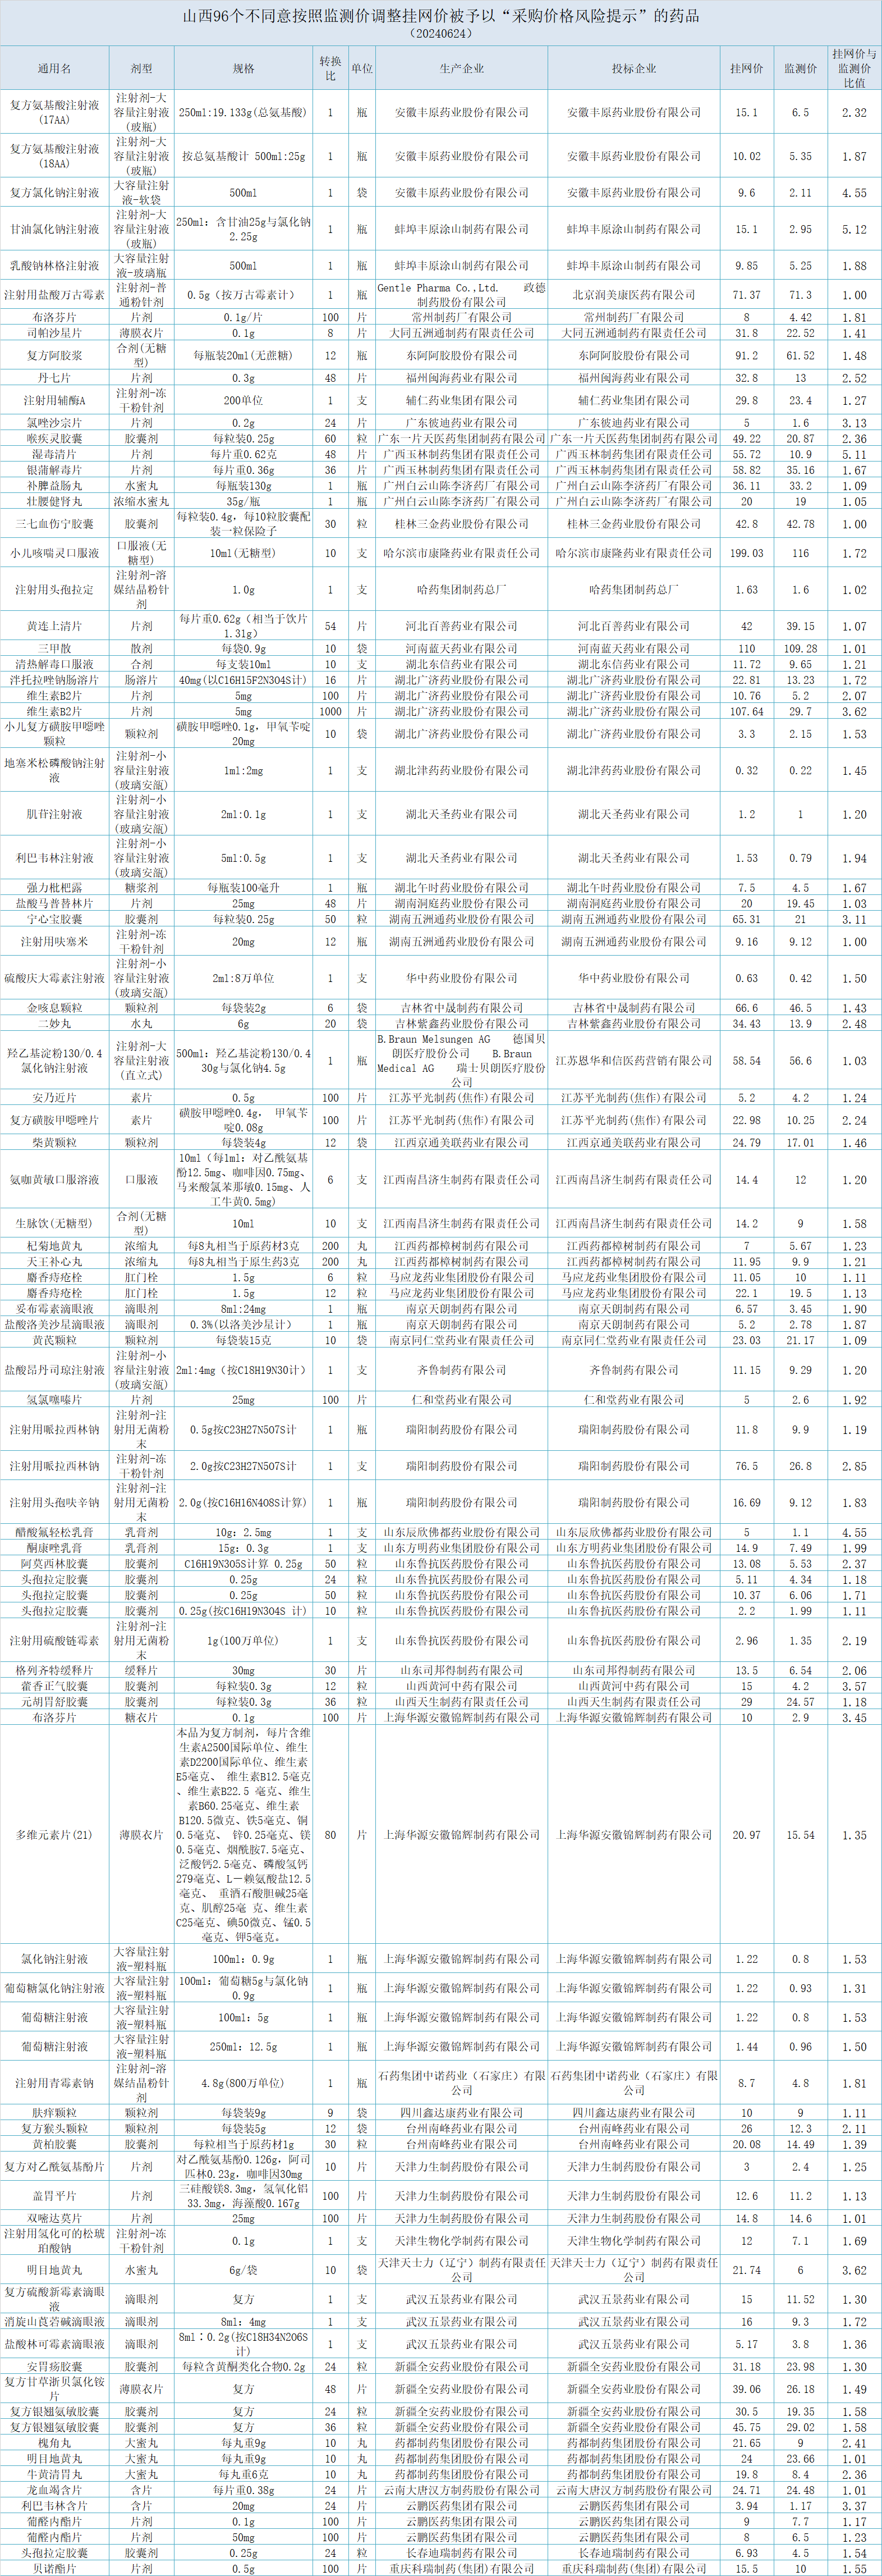The width and height of the screenshot is (882, 2576).
Task: Click the 北京润美康医药有限公司 bidder cell
Action: click(634, 295)
